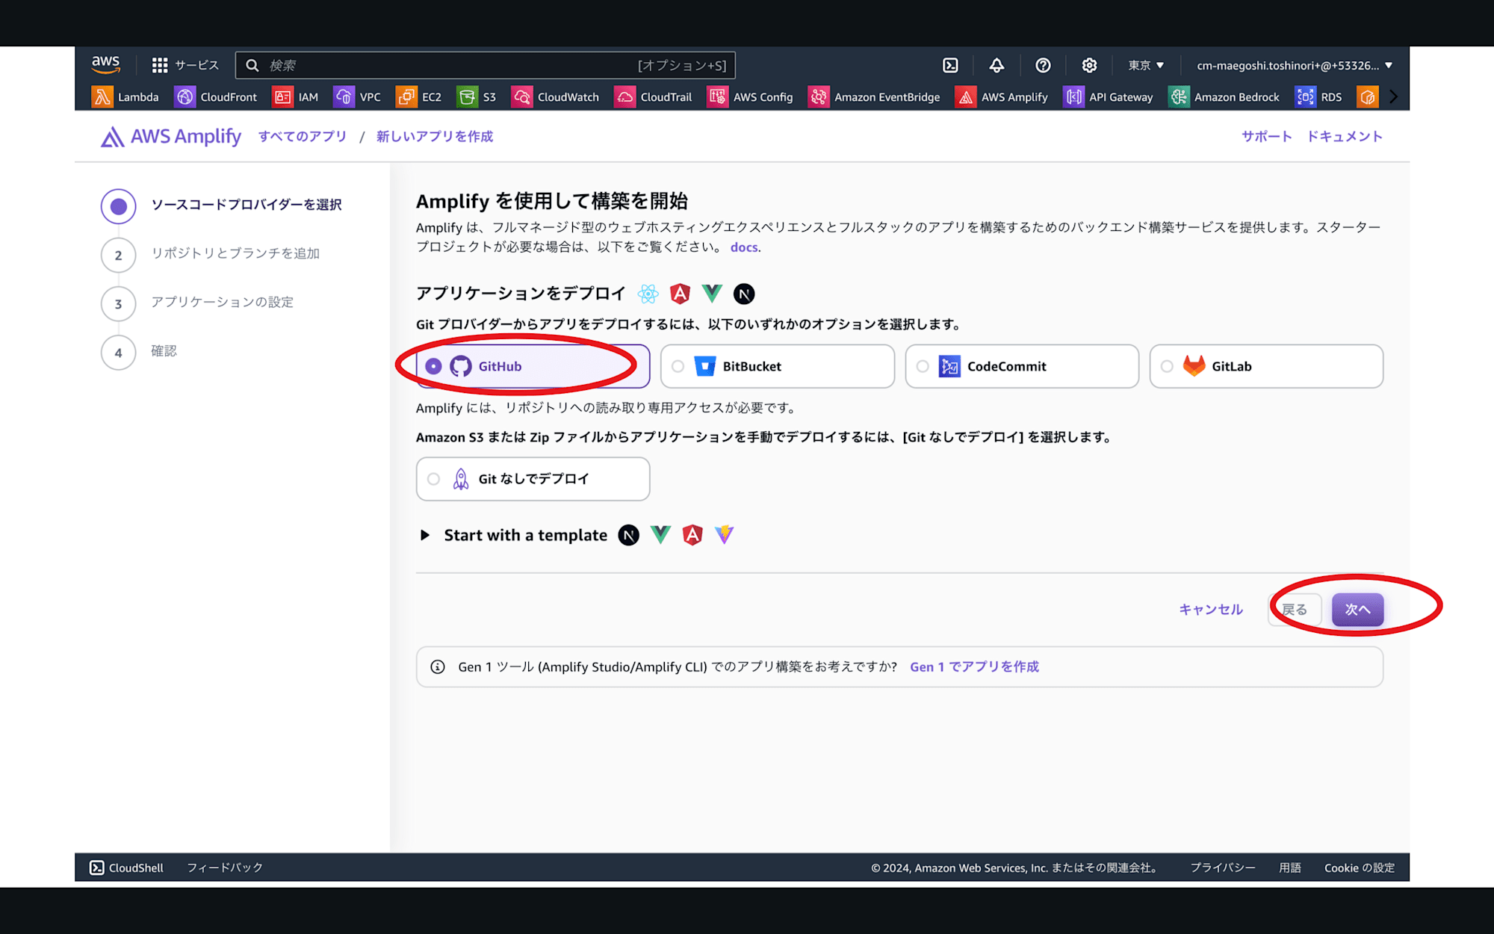Click the AWS Amplify console logo
The height and width of the screenshot is (934, 1494).
171,137
